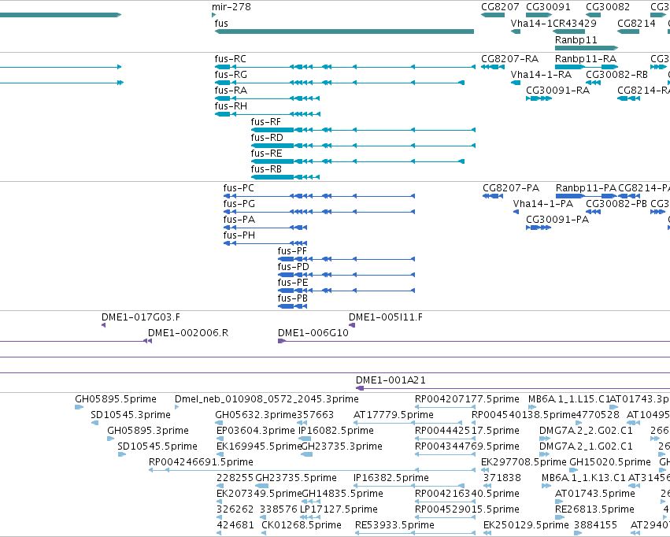Select the EP03604.3prime EST
Screen dimensions: 670x537
coord(220,439)
